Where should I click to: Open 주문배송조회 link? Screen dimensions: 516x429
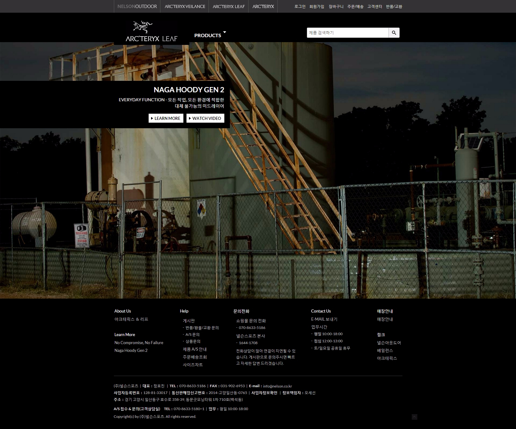click(195, 357)
